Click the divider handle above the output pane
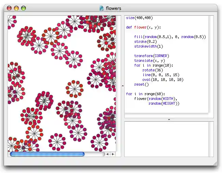The image size is (222, 173). pos(169,120)
